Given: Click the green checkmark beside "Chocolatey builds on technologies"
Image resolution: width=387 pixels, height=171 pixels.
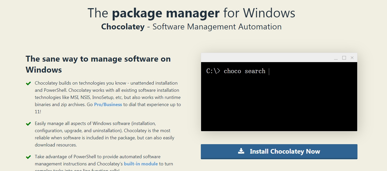Looking at the screenshot, I should pos(28,83).
